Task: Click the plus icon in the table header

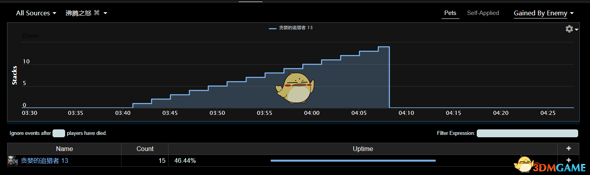Action: [x=568, y=149]
